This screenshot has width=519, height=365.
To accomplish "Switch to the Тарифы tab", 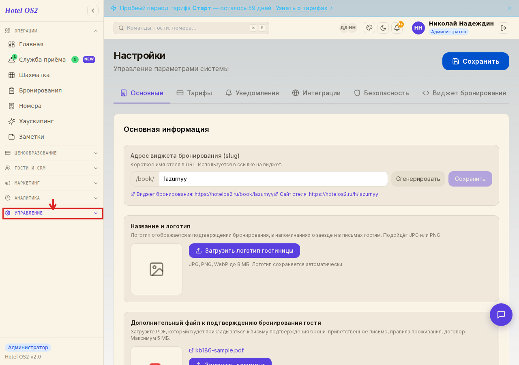I will pos(194,93).
